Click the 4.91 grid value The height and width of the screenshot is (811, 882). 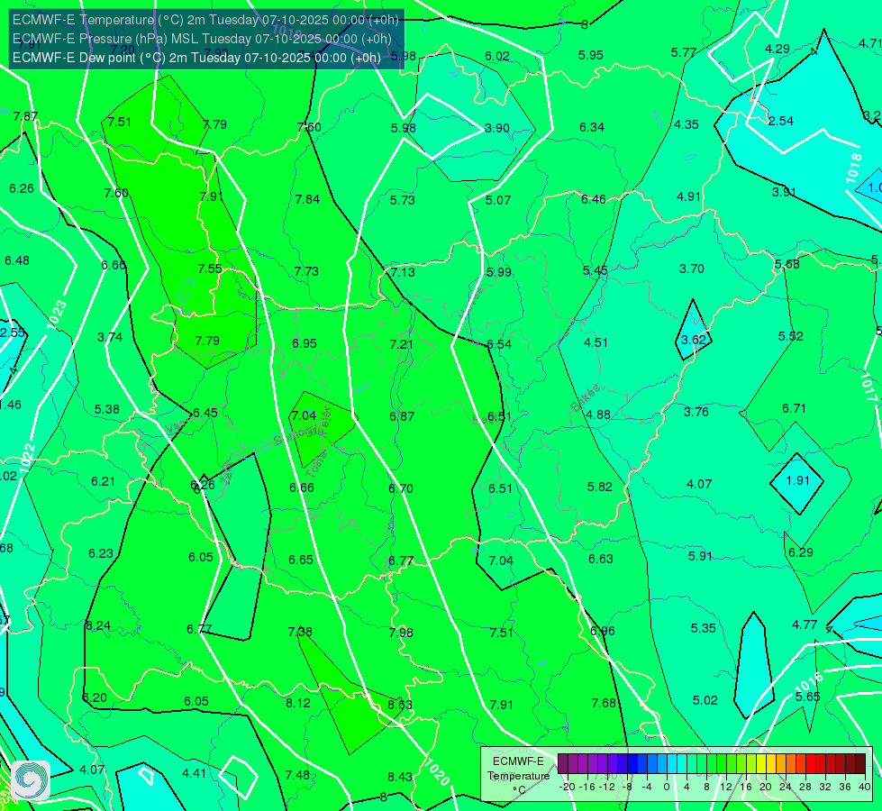[688, 197]
